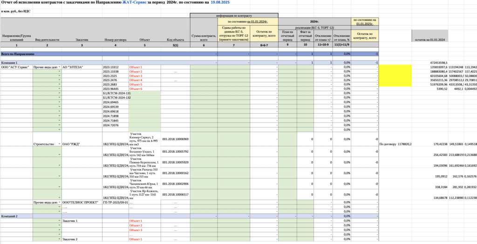Select the red 'Объект 6' cell
This screenshot has width=477, height=244.
point(136,88)
